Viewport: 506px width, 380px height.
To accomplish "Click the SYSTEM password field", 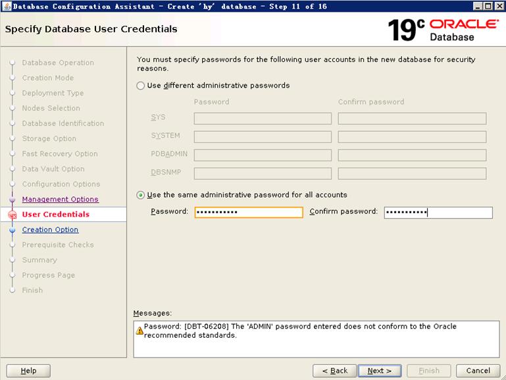I will [x=263, y=137].
